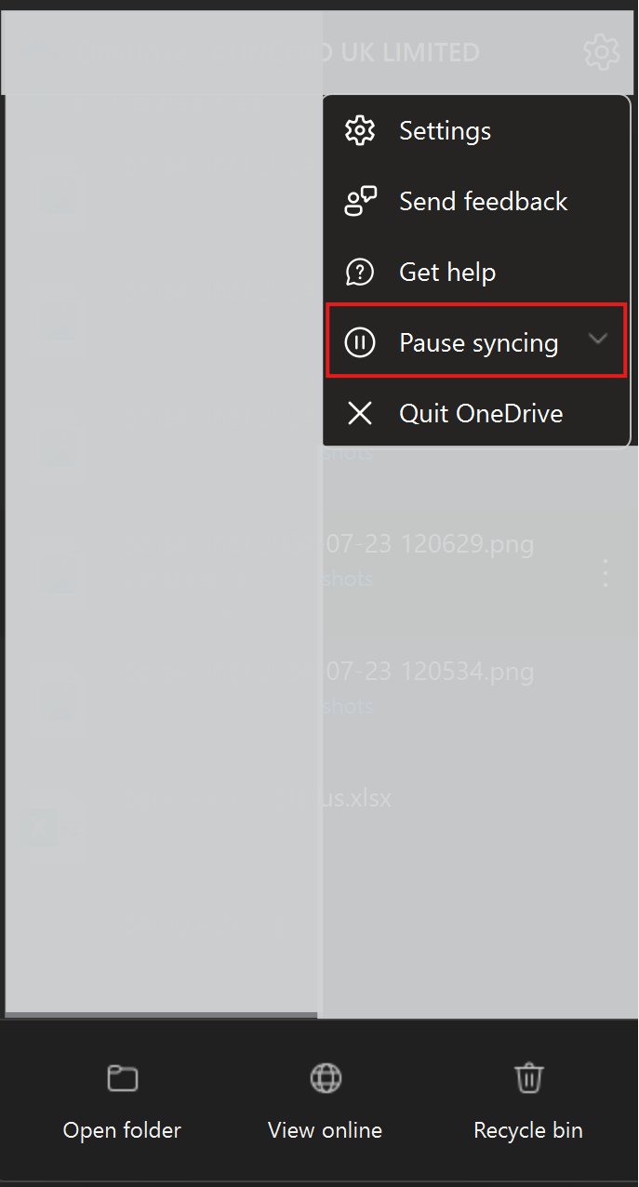Choose Send feedback in the menu

point(482,202)
